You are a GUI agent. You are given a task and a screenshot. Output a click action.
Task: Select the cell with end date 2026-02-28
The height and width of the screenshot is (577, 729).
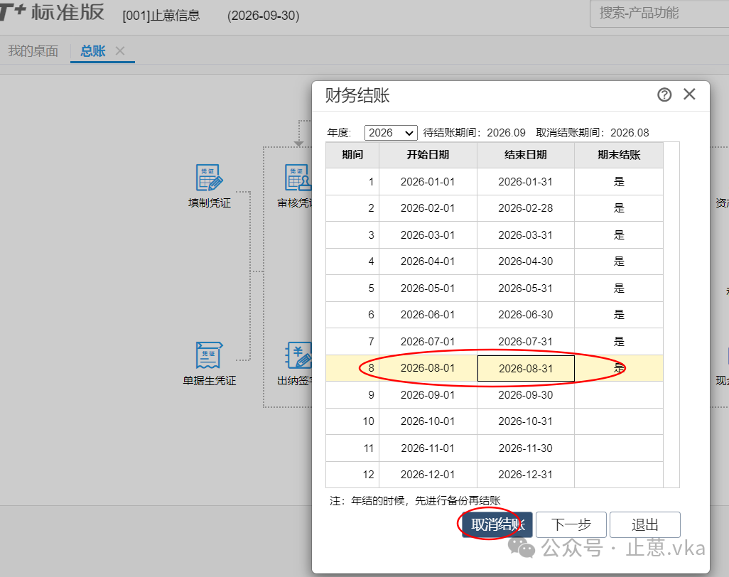coord(525,208)
